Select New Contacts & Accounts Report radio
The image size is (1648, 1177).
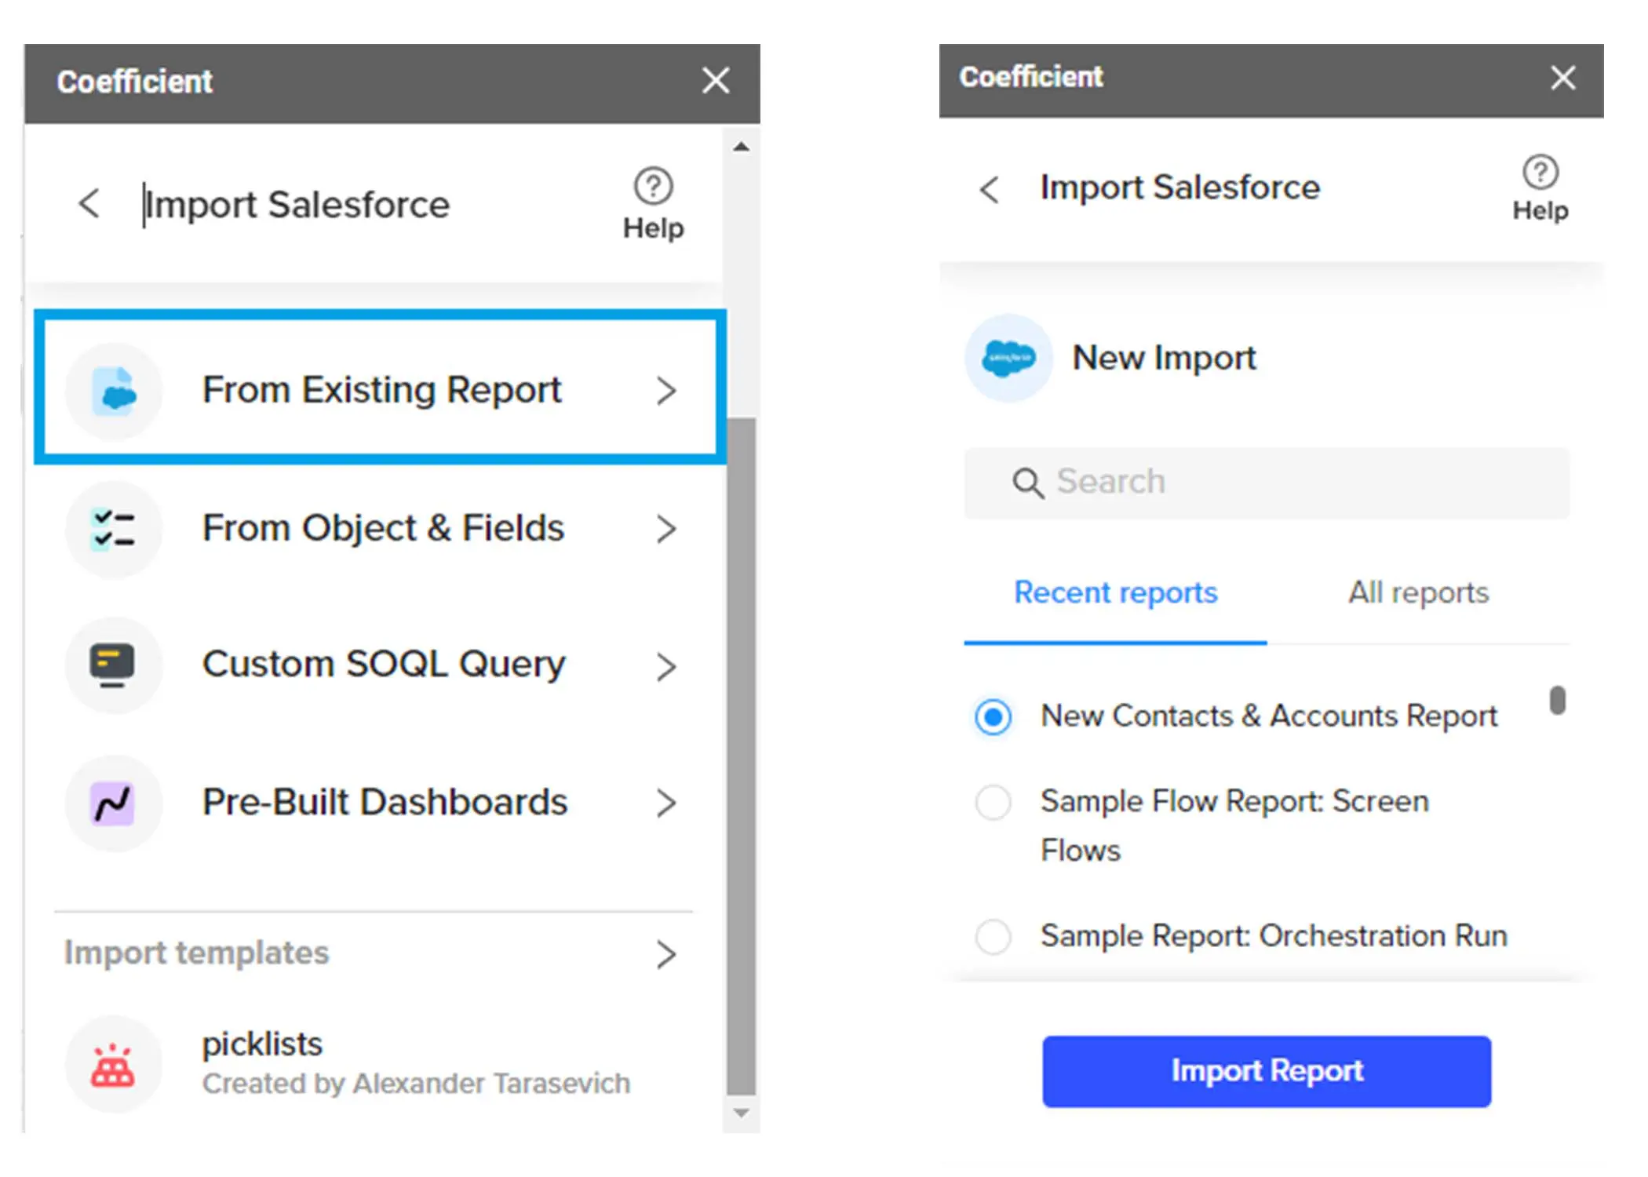pyautogui.click(x=993, y=716)
